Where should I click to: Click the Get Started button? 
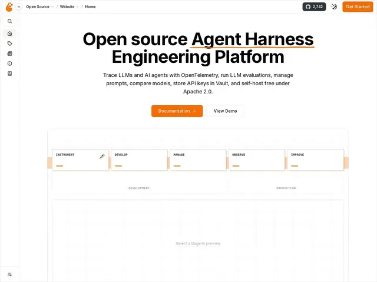click(x=358, y=6)
